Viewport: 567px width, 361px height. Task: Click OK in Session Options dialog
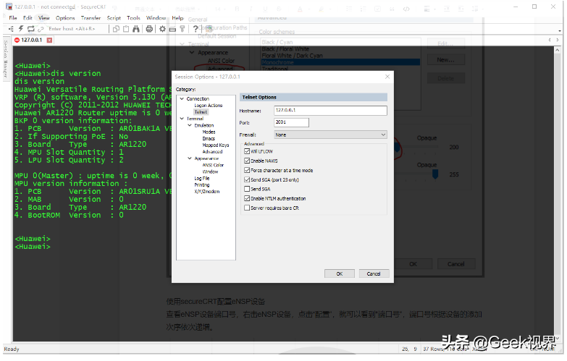339,274
